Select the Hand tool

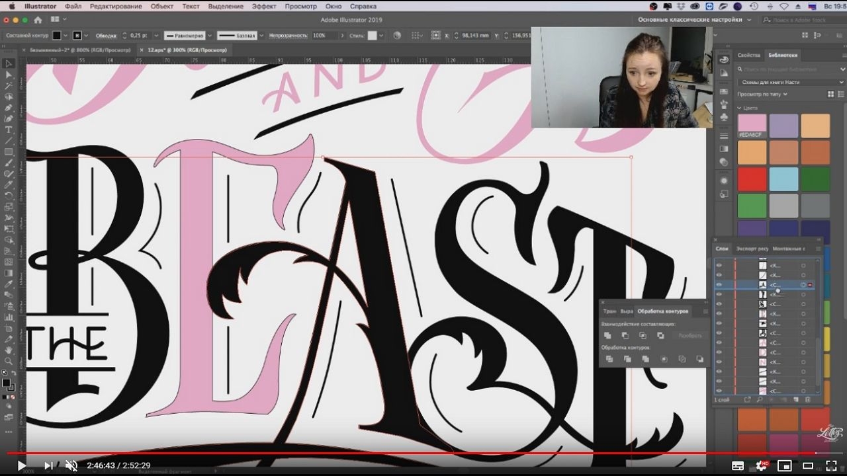9,350
